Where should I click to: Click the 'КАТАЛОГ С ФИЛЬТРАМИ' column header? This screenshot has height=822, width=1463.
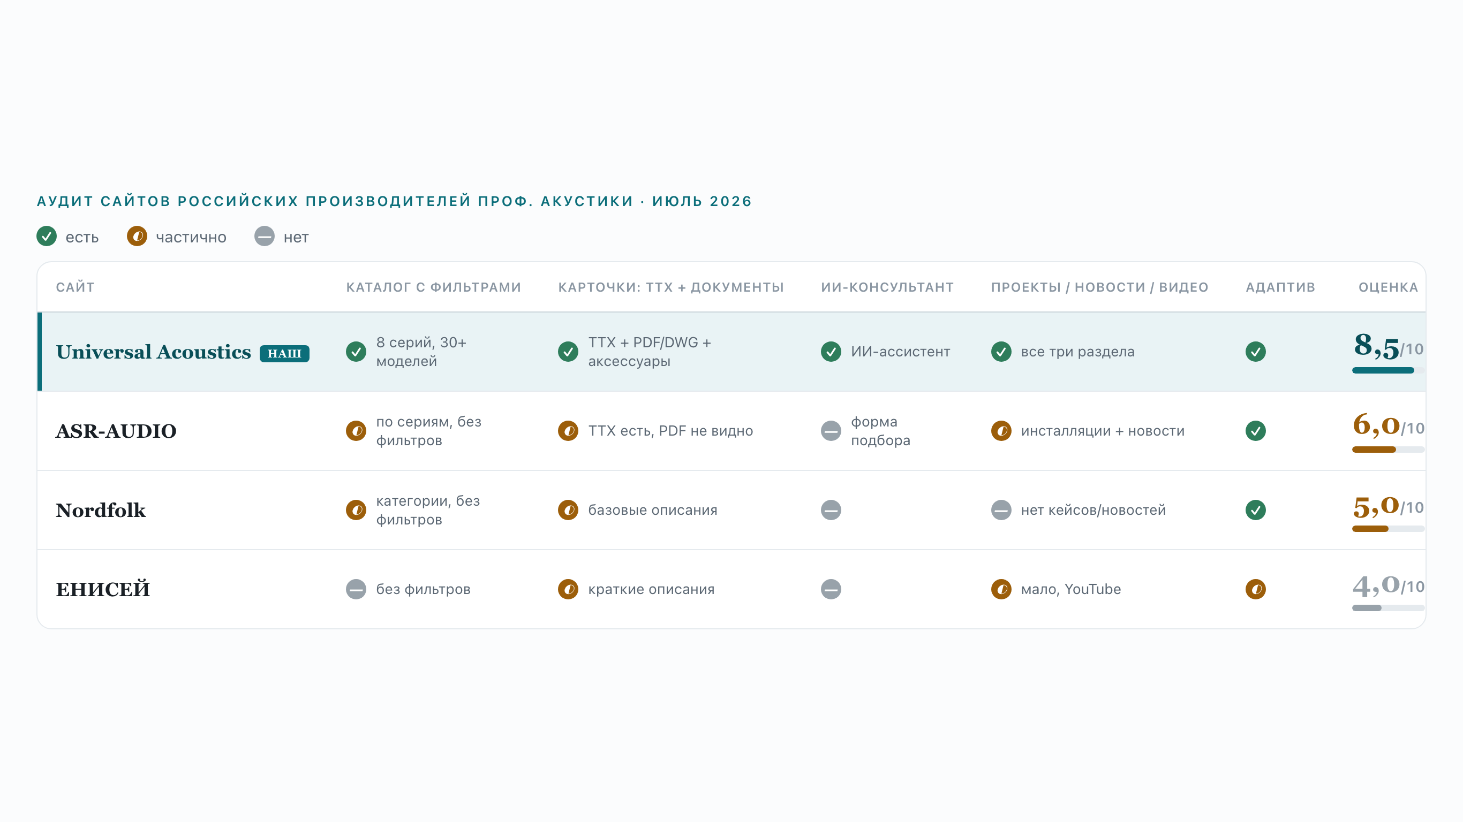pos(433,287)
